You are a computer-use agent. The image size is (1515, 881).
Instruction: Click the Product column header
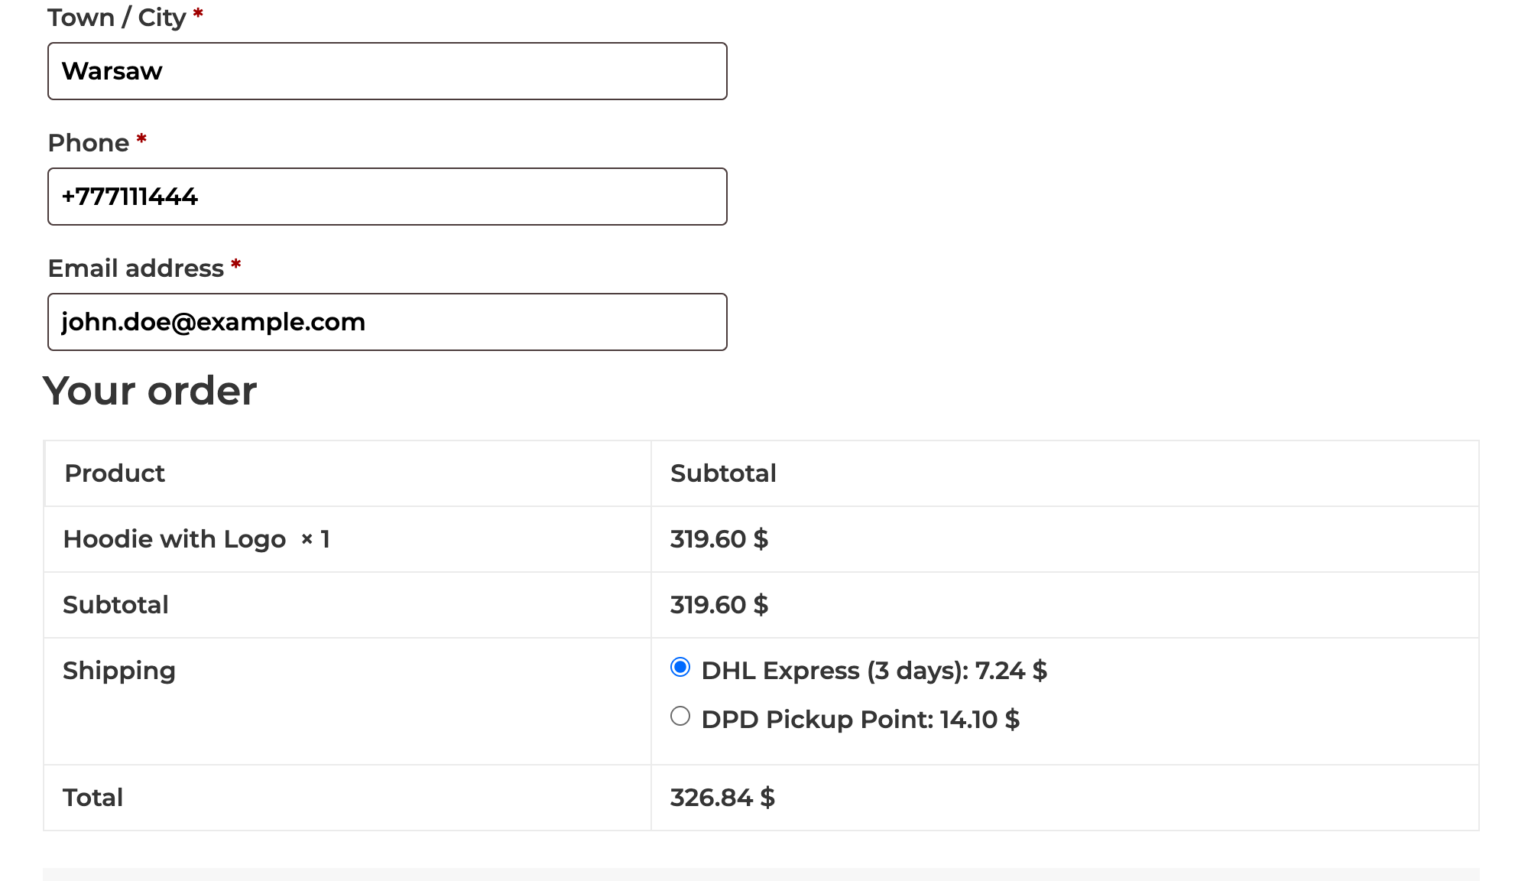coord(115,473)
